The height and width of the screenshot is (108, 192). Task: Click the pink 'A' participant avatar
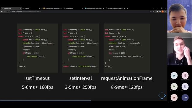click(174, 97)
